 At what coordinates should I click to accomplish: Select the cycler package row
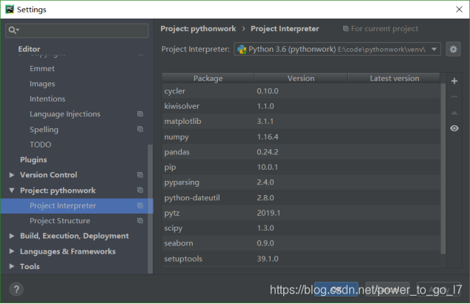click(x=301, y=91)
